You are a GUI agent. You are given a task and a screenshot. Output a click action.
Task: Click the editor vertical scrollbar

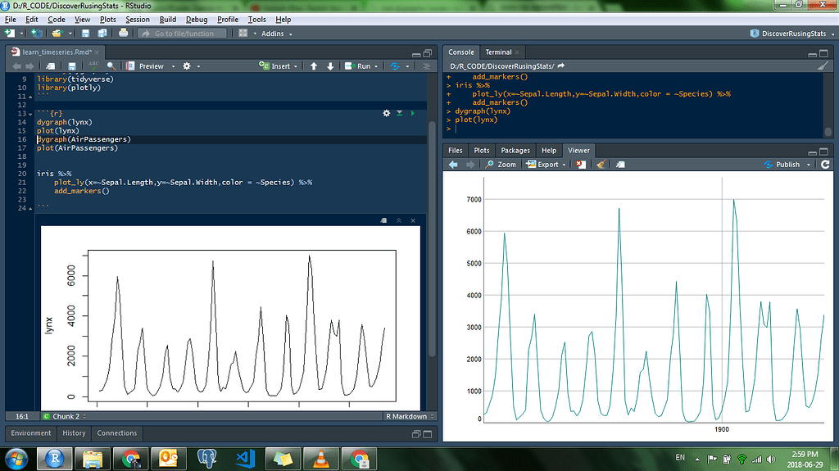[432, 241]
